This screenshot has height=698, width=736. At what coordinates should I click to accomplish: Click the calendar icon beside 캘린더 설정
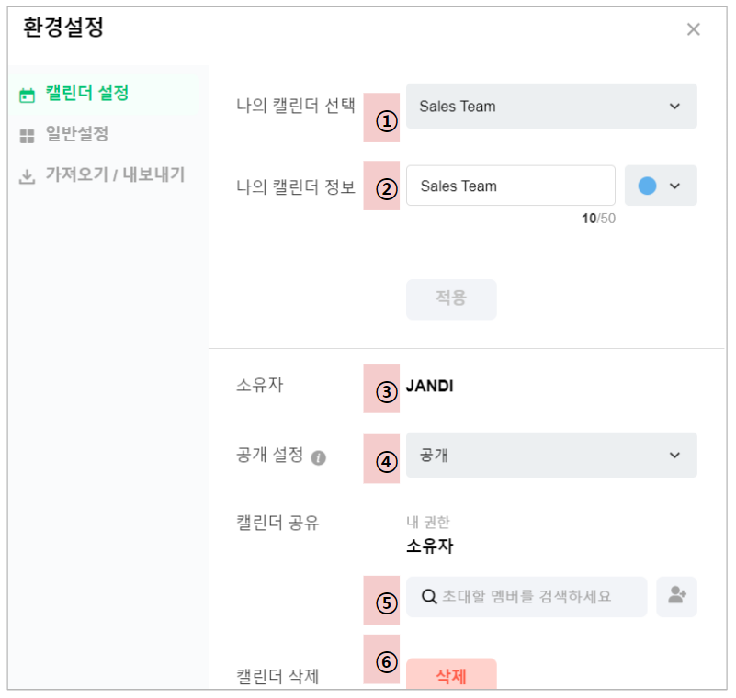coord(28,95)
